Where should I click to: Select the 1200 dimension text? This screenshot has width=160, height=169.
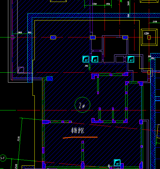coord(108,4)
